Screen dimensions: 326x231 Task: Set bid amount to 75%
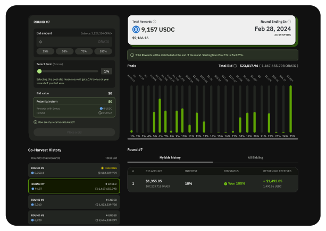[84, 51]
